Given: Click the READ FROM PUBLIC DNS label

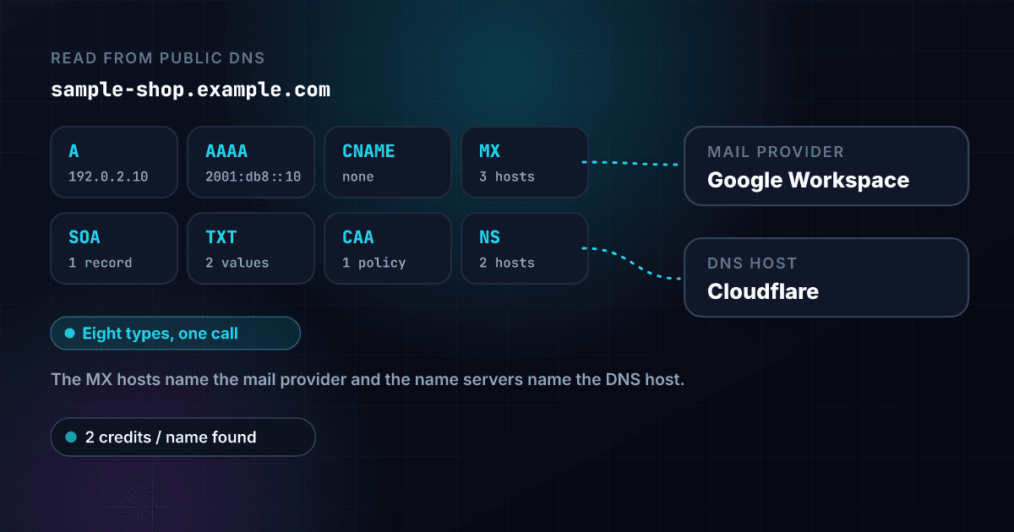Looking at the screenshot, I should coord(157,58).
